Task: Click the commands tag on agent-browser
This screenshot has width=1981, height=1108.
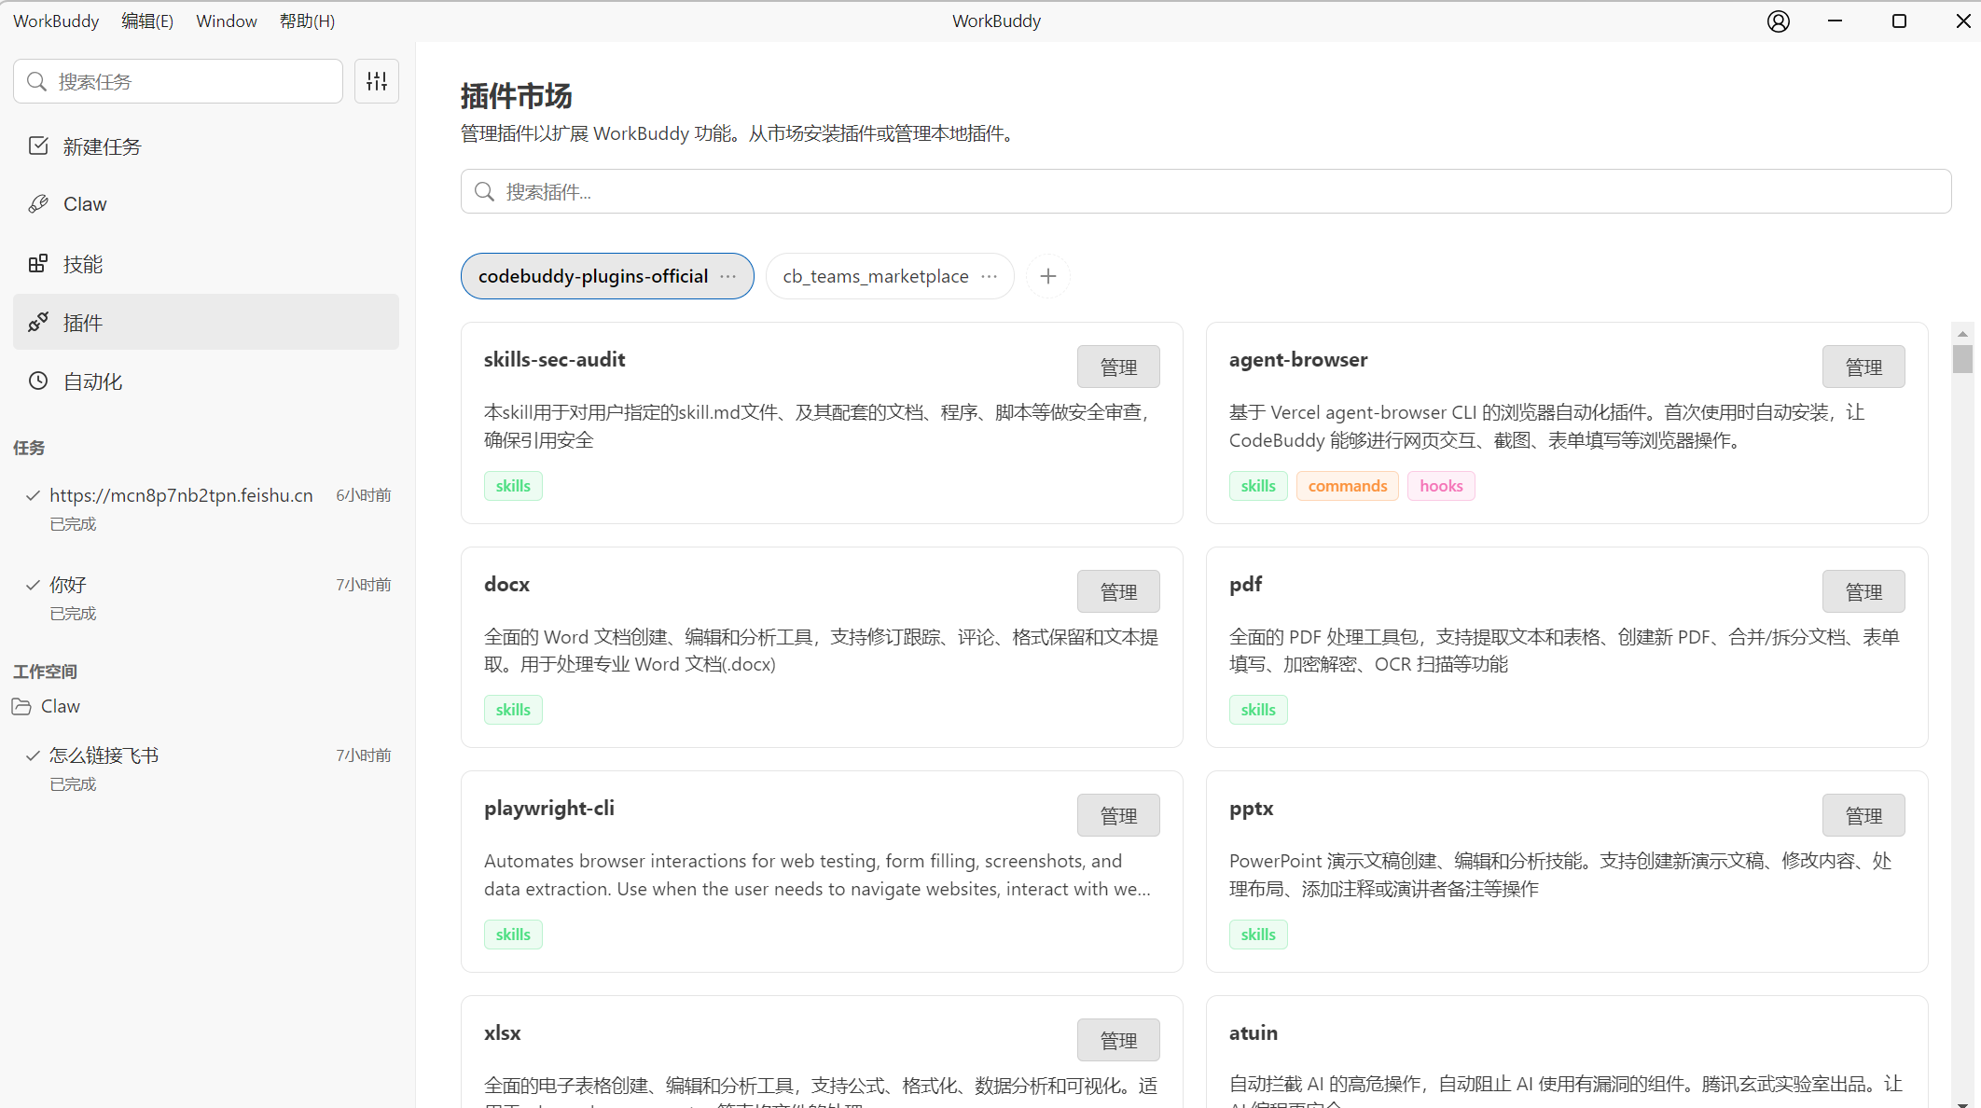Action: 1347,486
